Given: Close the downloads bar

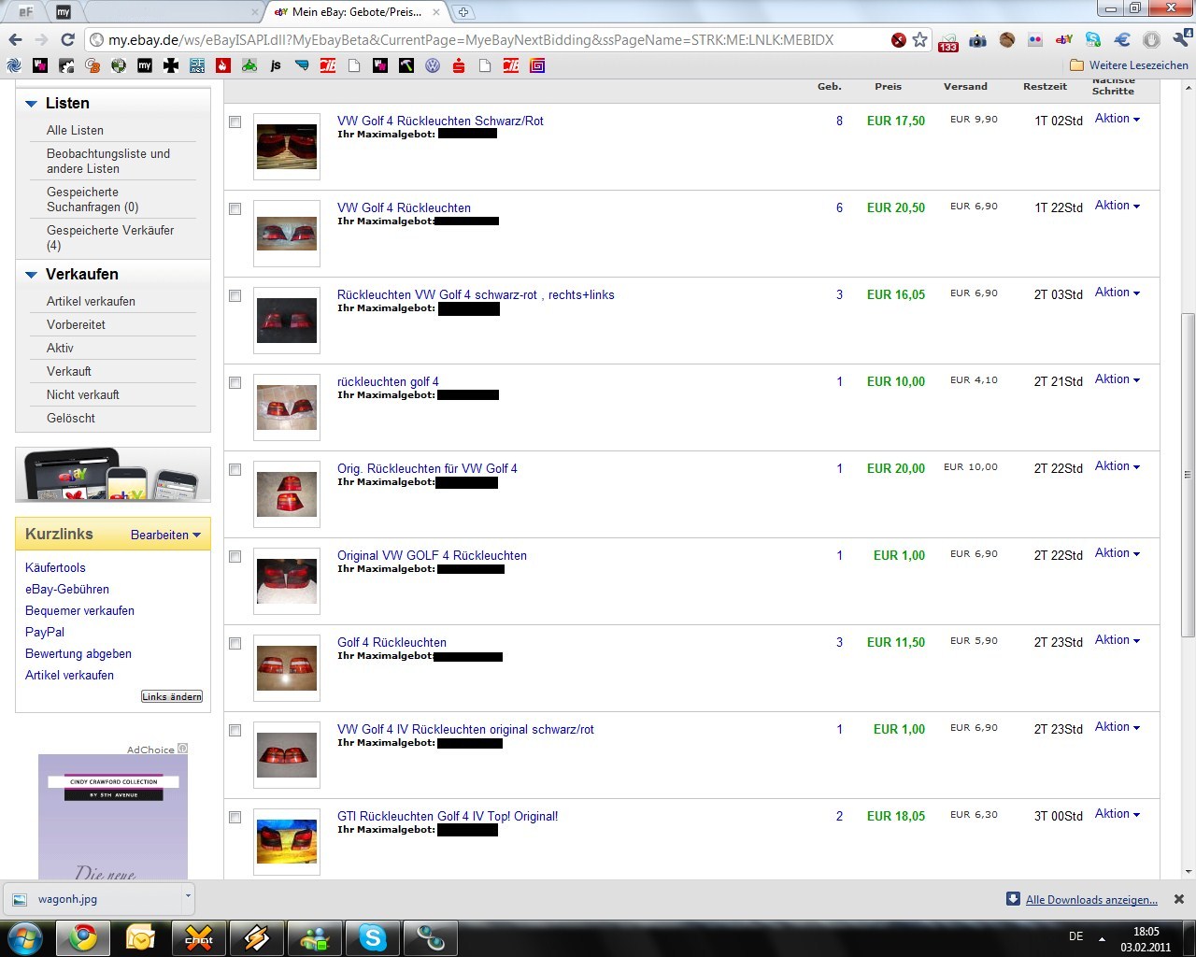Looking at the screenshot, I should tap(1179, 899).
